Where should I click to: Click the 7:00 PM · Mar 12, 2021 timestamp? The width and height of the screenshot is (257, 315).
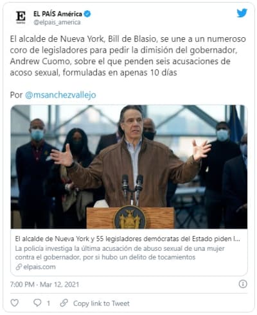44,284
